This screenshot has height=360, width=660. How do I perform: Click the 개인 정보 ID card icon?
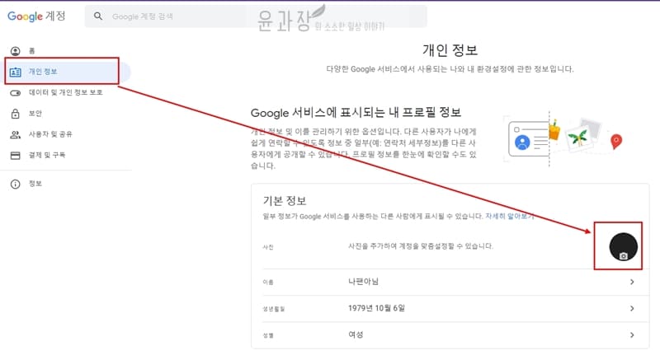click(x=15, y=72)
